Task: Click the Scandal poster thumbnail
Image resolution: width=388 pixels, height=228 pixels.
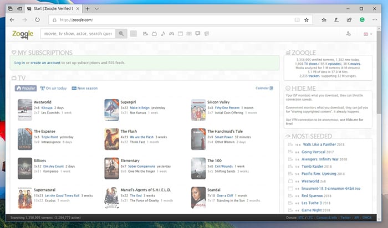Action: (x=198, y=198)
